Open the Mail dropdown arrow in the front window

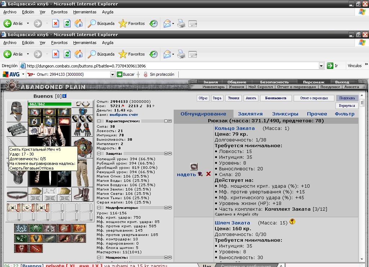point(173,54)
